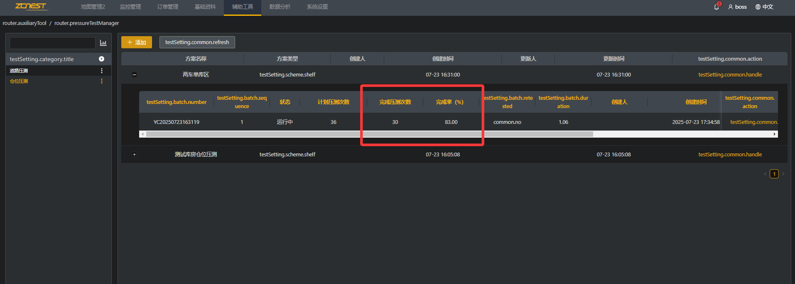This screenshot has height=284, width=795.
Task: Click batch number YC20250723163119
Action: click(x=177, y=122)
